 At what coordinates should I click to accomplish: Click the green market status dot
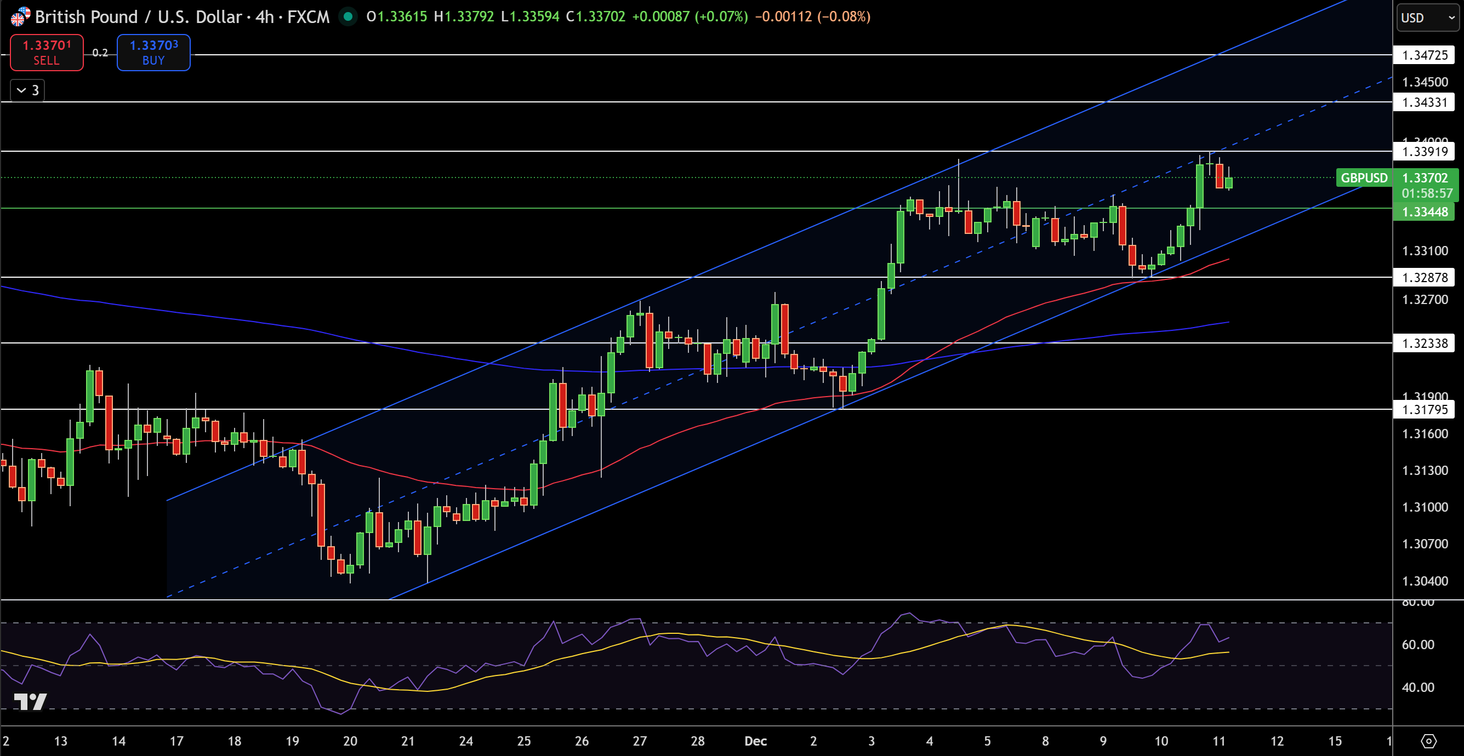click(x=348, y=16)
